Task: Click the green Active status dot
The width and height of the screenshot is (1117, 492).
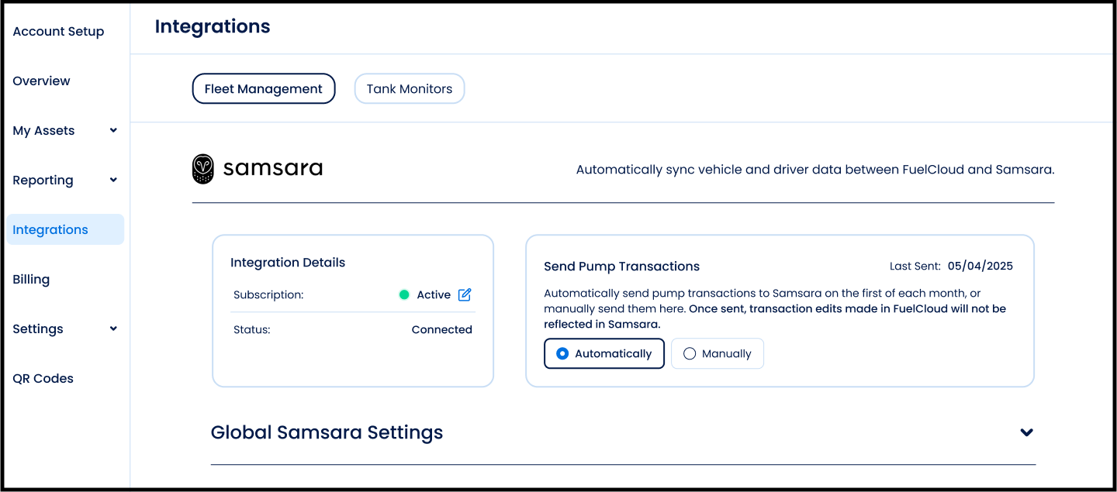Action: 404,294
